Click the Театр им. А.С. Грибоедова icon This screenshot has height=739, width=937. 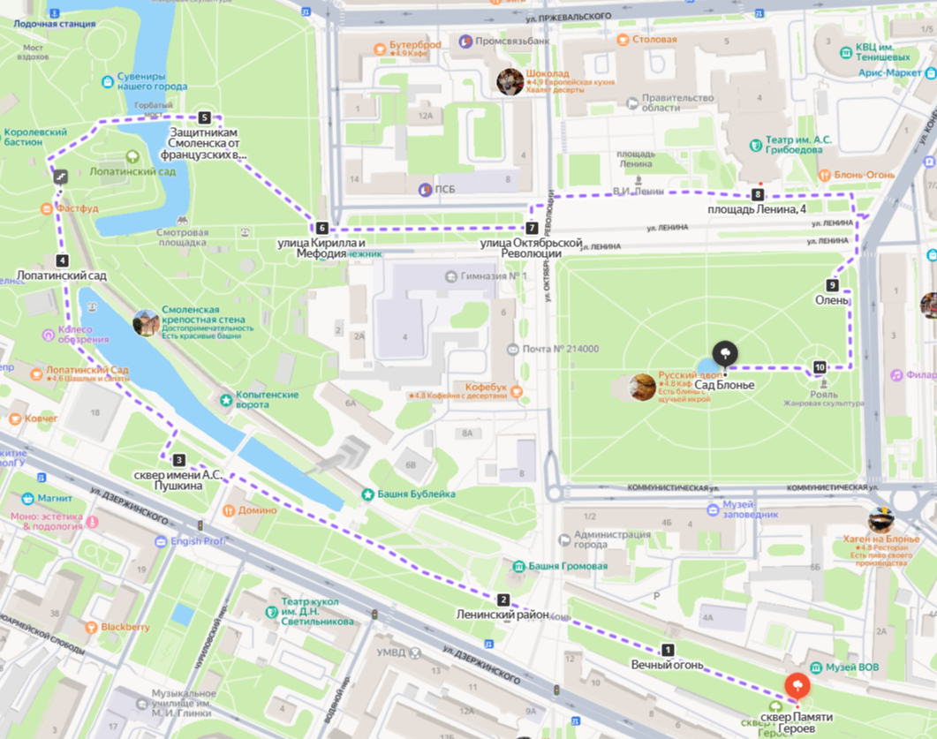tap(756, 145)
